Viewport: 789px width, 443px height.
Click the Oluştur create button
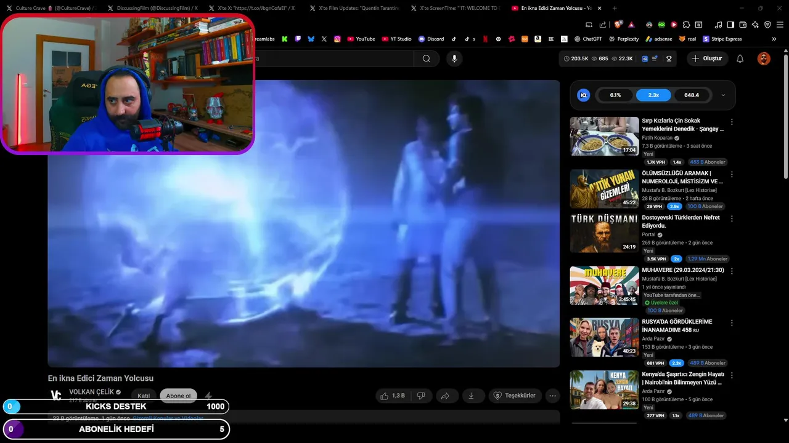707,58
